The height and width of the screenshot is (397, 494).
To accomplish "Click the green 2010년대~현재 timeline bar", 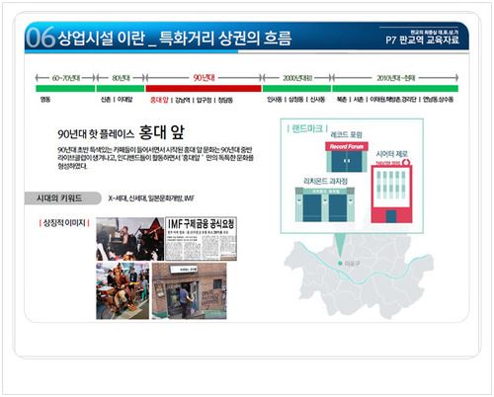I will tap(395, 88).
